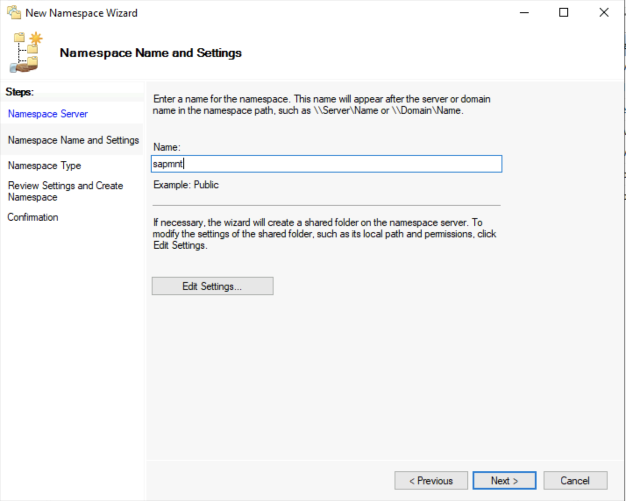Click the namespace folder tree header icon

(26, 52)
